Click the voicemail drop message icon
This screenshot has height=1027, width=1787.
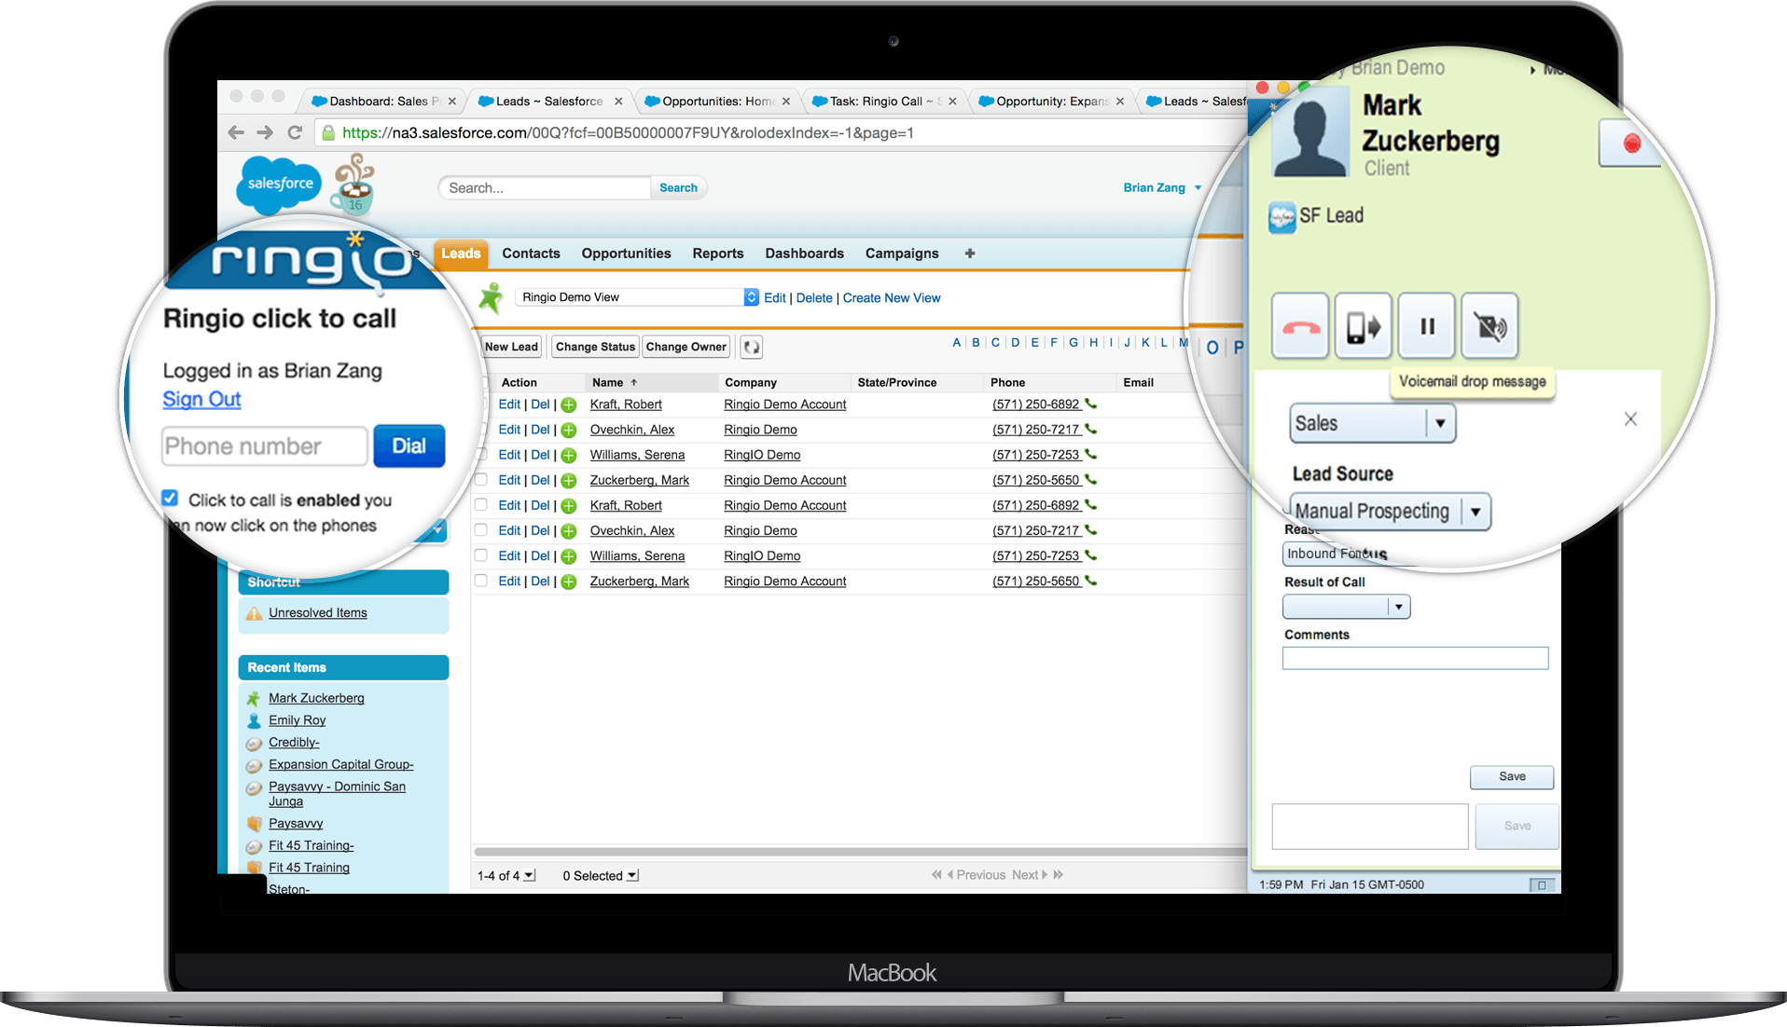tap(1489, 326)
